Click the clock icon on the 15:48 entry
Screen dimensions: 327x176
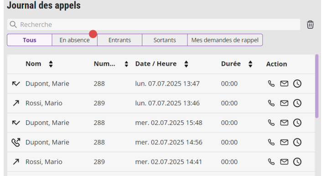297,123
